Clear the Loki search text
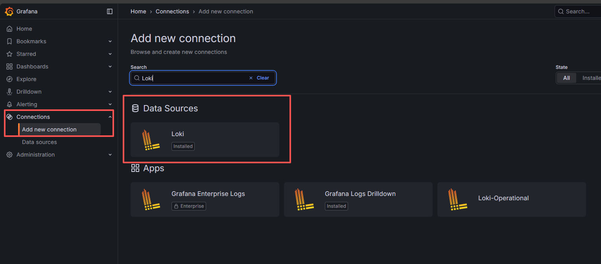This screenshot has width=601, height=264. pyautogui.click(x=260, y=78)
